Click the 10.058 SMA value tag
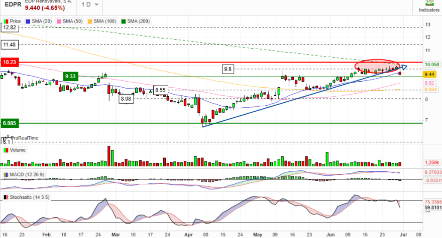 pyautogui.click(x=432, y=65)
